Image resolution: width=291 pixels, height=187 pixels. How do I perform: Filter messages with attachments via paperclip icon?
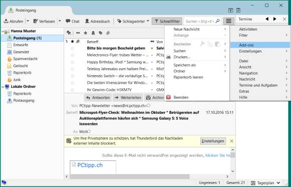[108, 33]
